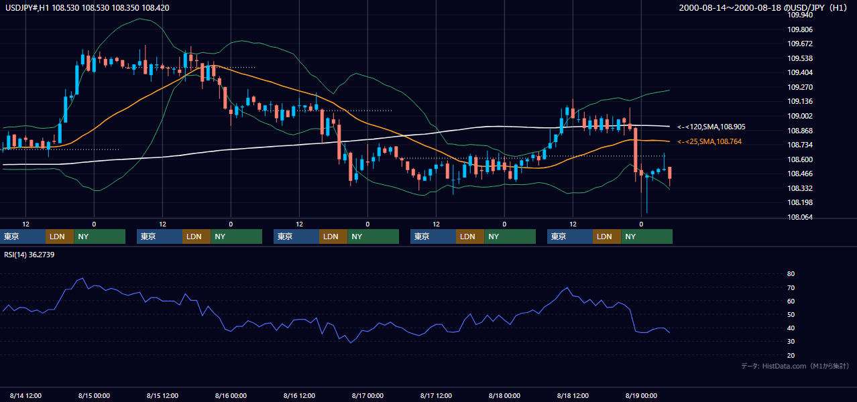The height and width of the screenshot is (402, 857).
Task: Click the 109.270 price axis label
Action: pos(801,87)
